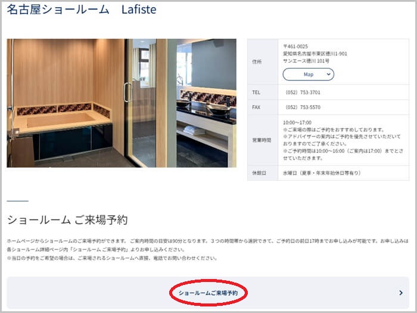Click the right chevron on reservation bar

[401, 293]
